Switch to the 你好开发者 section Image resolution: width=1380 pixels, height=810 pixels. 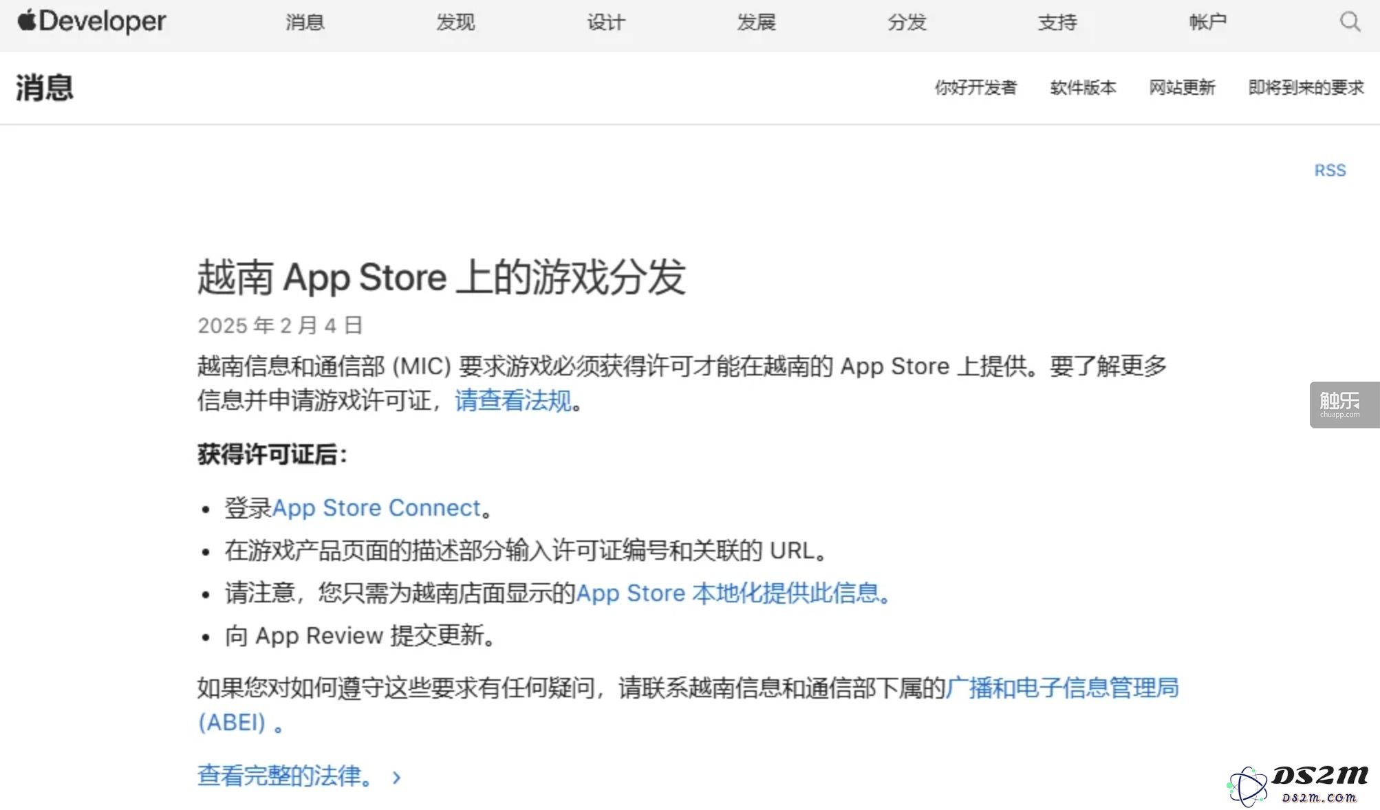click(x=975, y=87)
